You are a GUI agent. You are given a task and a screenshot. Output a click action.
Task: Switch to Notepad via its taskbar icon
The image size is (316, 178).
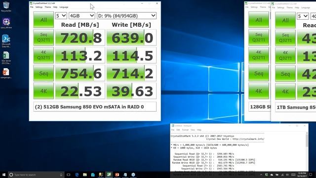click(x=125, y=175)
